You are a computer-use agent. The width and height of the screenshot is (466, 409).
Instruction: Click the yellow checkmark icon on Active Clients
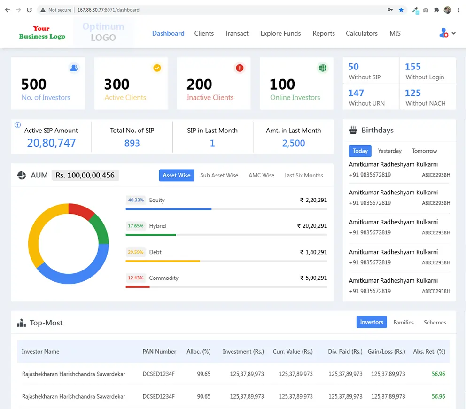tap(157, 68)
